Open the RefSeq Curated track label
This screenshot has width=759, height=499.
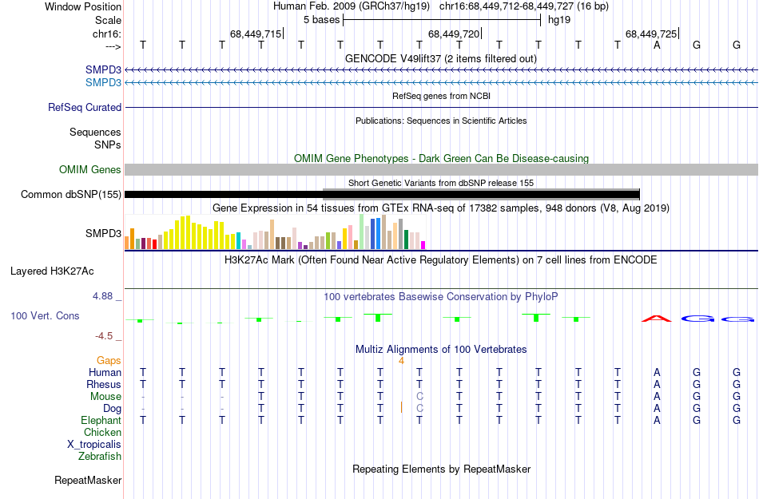click(x=85, y=107)
